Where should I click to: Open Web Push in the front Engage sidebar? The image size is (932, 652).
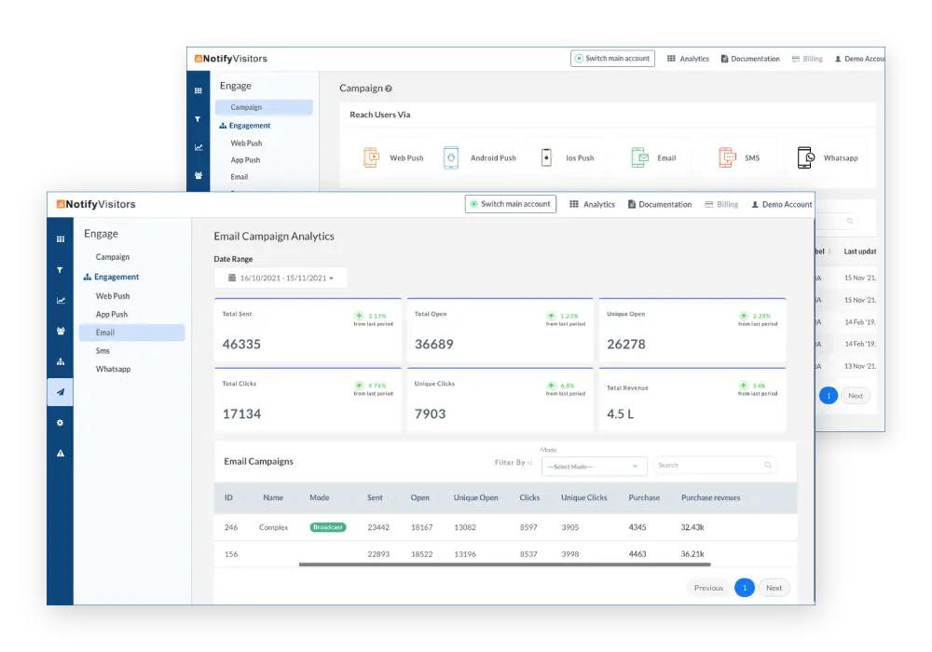(x=113, y=296)
